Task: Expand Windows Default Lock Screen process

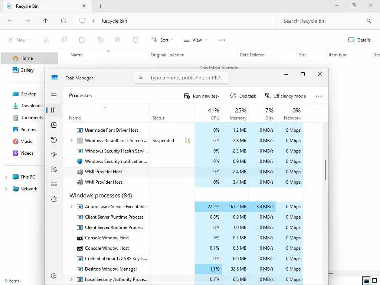Action: coord(72,141)
